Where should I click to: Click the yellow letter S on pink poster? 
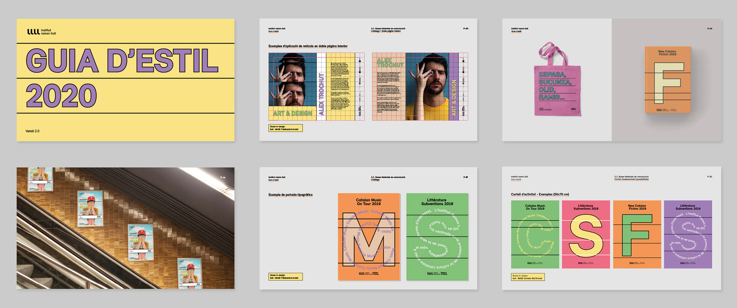(x=586, y=236)
